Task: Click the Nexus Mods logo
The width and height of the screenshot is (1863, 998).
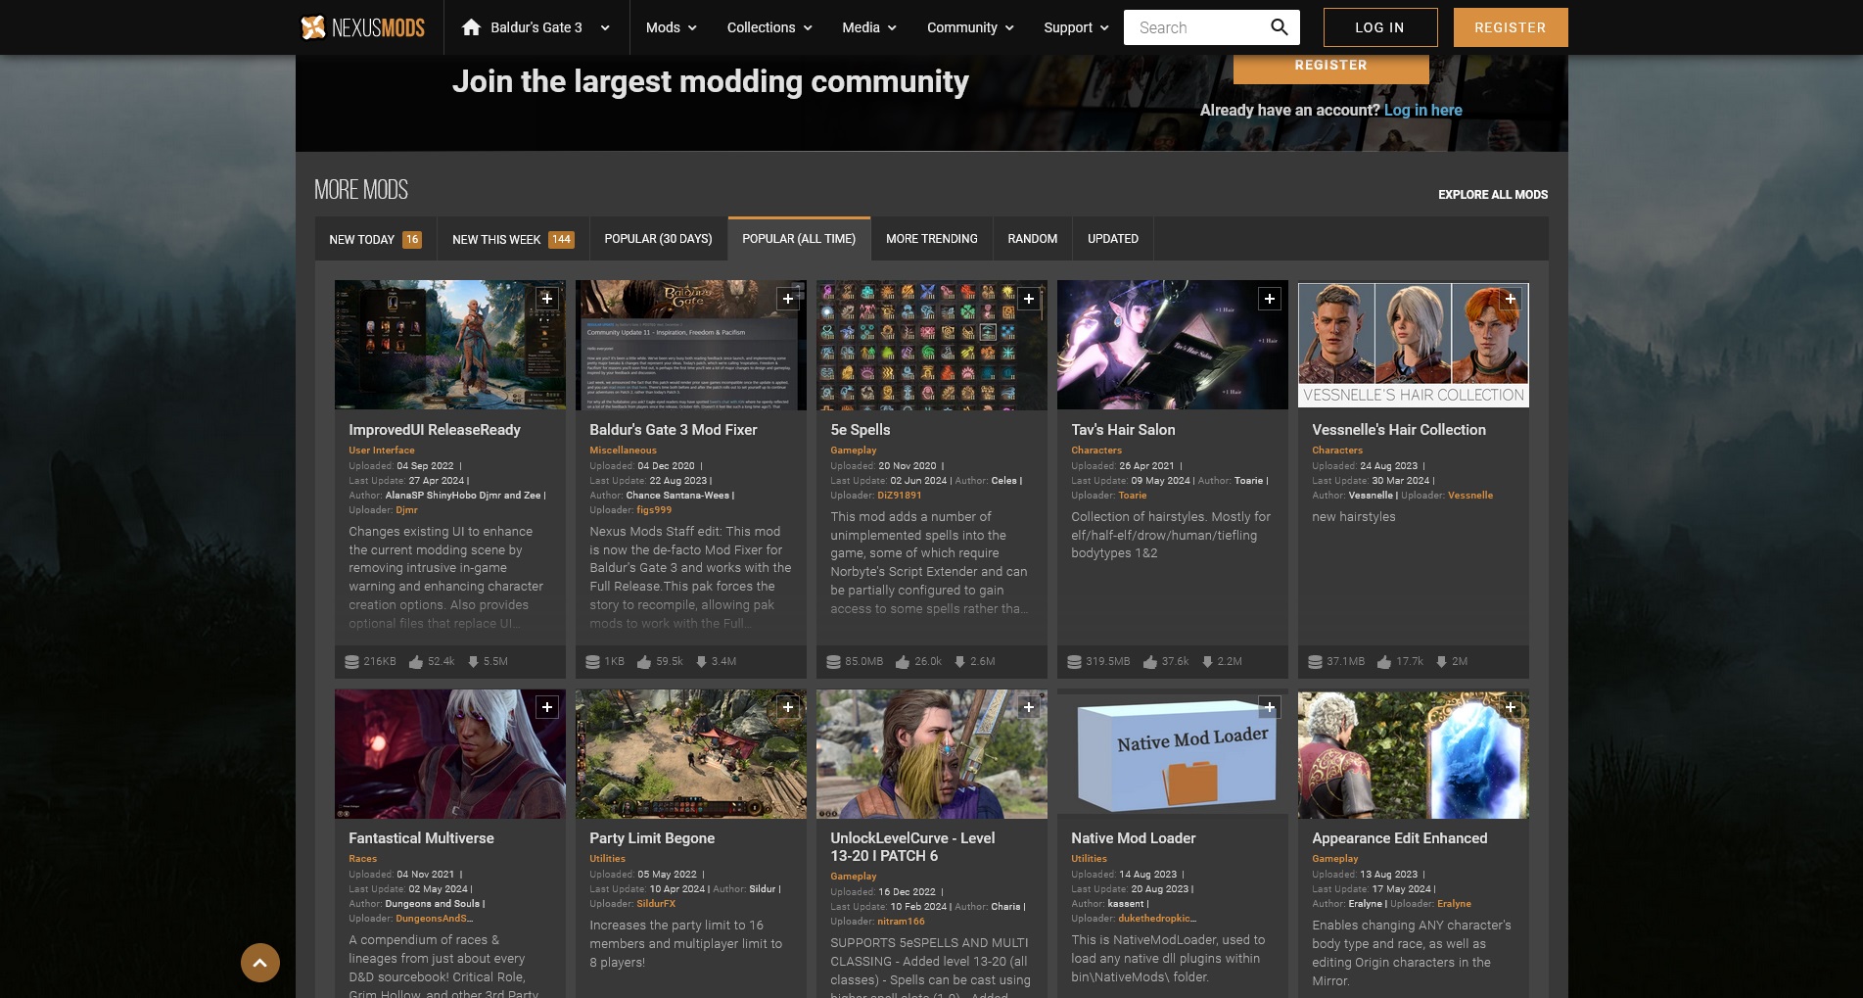Action: pyautogui.click(x=362, y=27)
